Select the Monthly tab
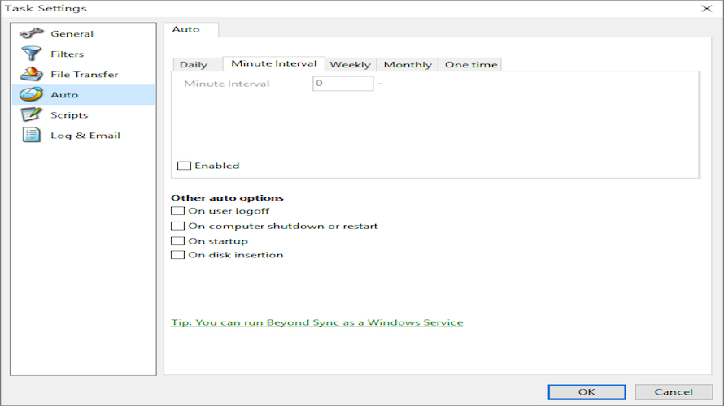 pyautogui.click(x=408, y=65)
